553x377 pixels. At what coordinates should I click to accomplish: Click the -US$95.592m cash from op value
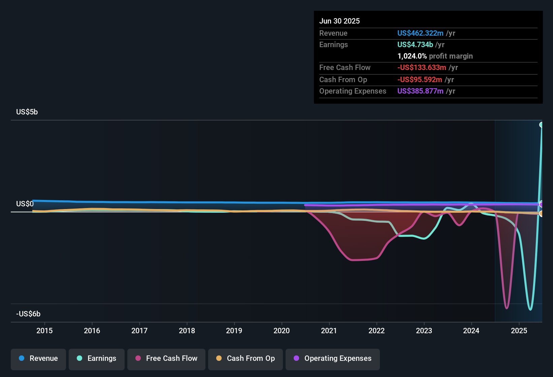point(420,79)
